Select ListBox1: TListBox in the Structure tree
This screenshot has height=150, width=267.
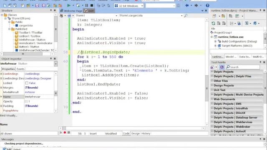(x=30, y=36)
